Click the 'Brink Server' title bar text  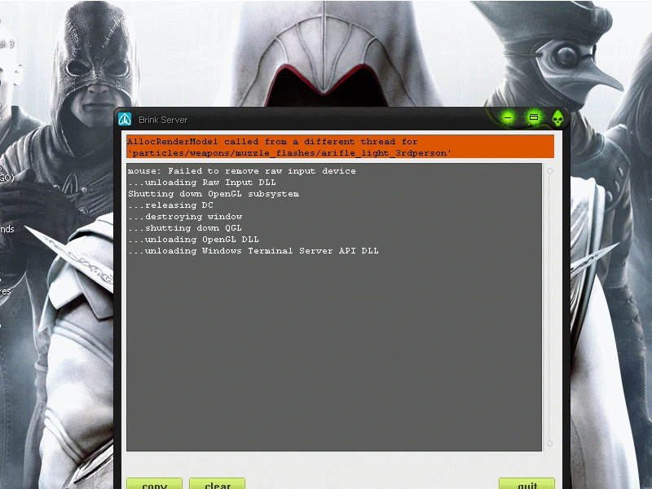pos(163,120)
